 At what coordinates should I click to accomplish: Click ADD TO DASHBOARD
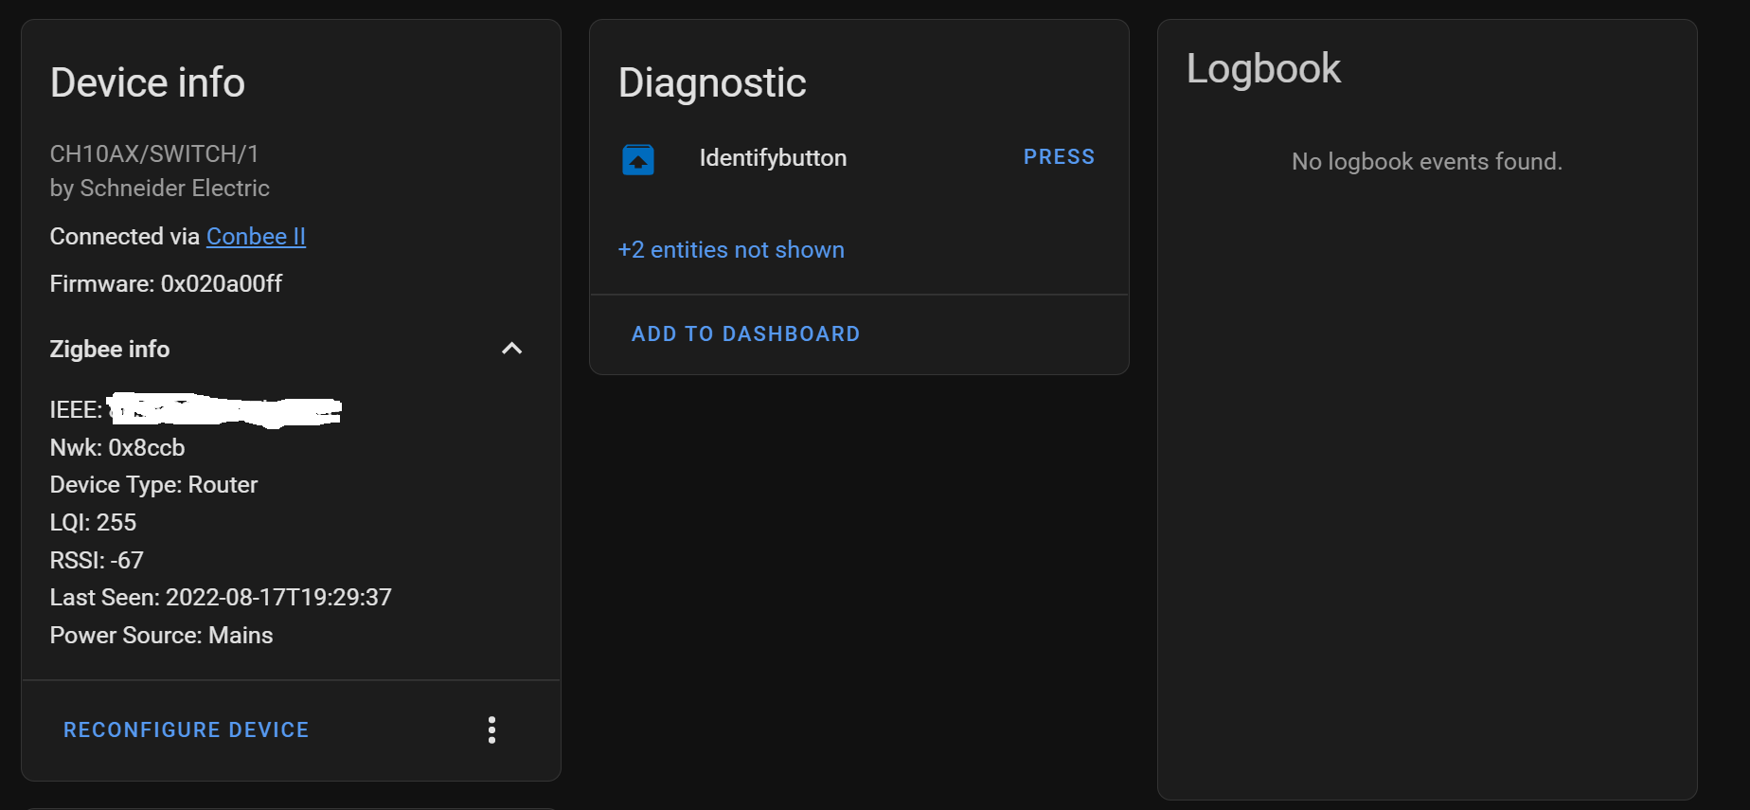(746, 333)
